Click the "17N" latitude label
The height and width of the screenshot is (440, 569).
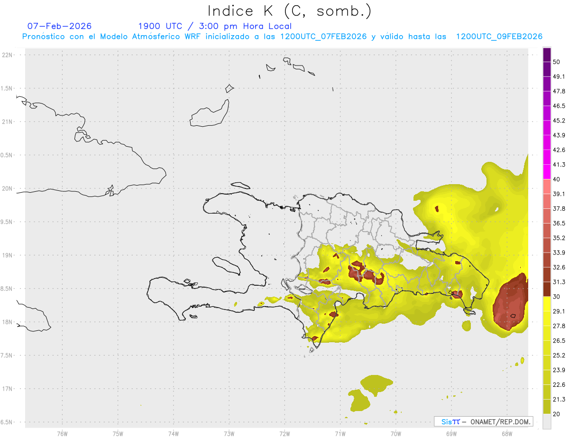click(x=8, y=389)
